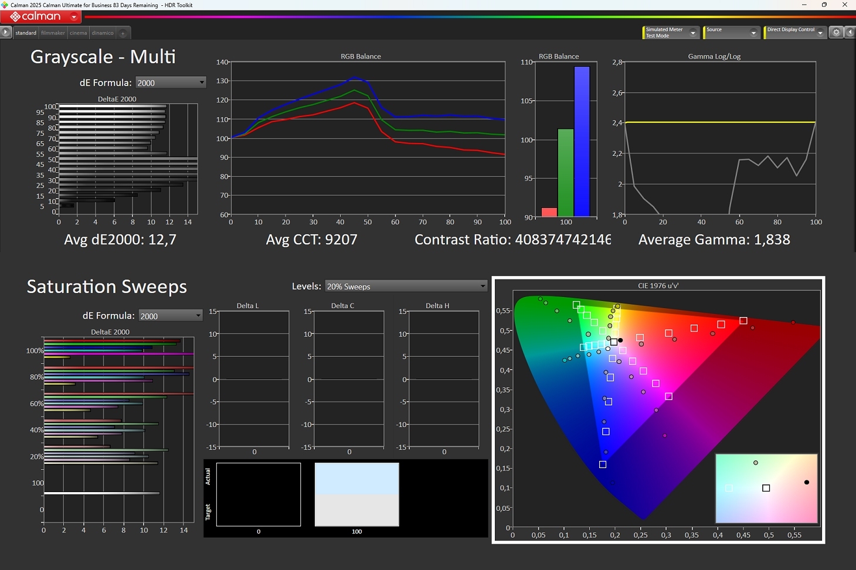Open the Source panel dropdown
The height and width of the screenshot is (570, 856).
coord(753,33)
